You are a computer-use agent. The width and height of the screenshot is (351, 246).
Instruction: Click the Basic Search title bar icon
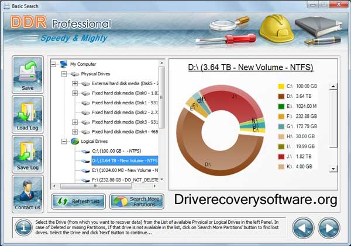[6, 6]
